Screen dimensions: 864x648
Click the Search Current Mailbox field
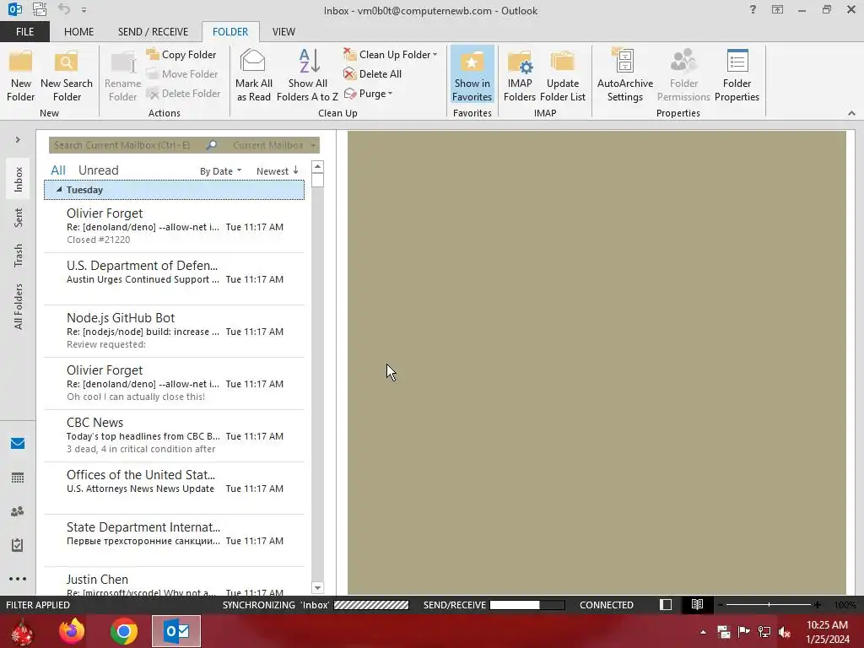coord(127,145)
